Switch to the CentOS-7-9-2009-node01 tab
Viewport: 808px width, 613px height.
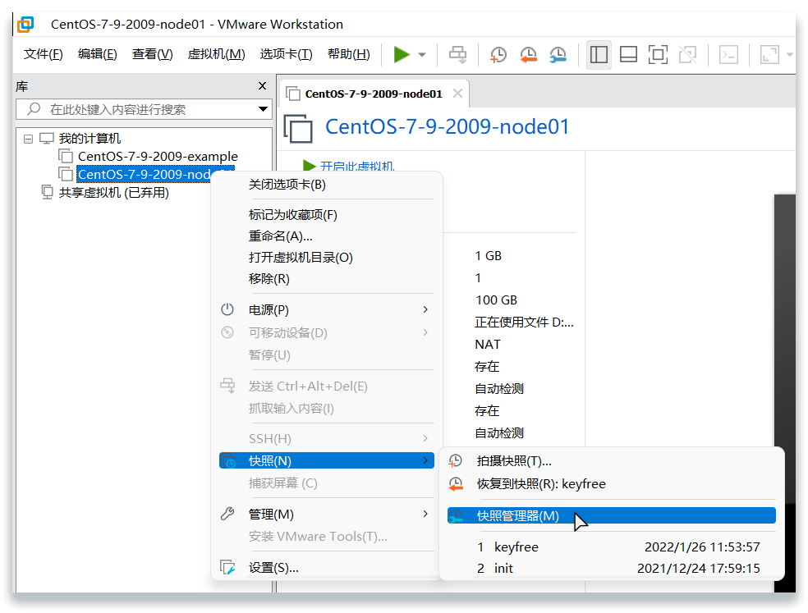pos(374,94)
